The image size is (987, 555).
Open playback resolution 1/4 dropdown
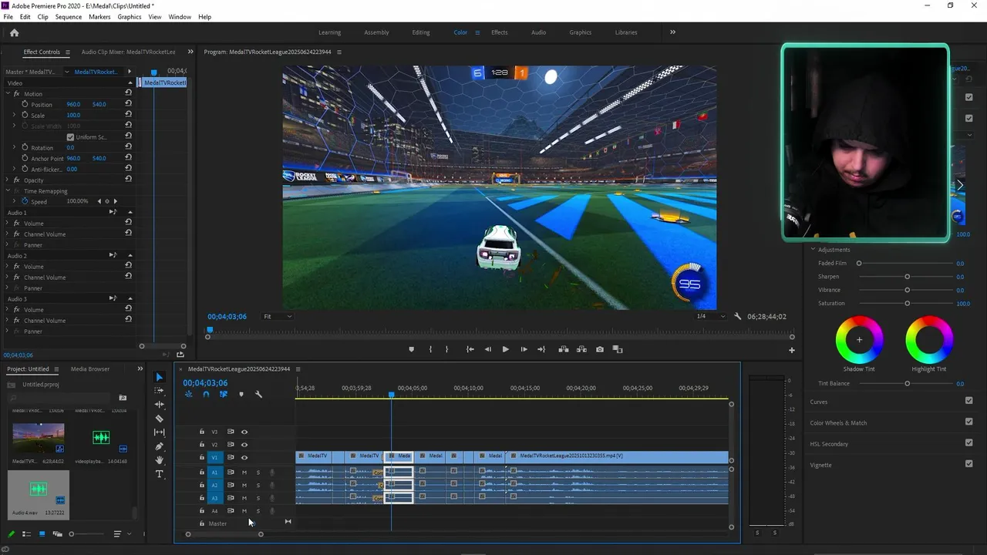pyautogui.click(x=710, y=316)
